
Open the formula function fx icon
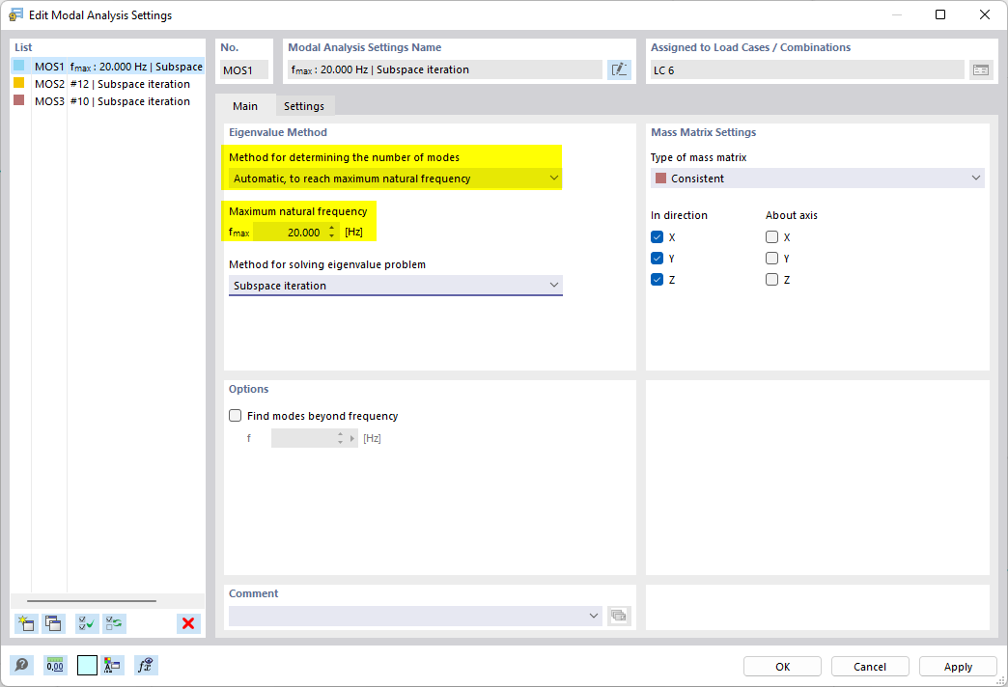146,665
